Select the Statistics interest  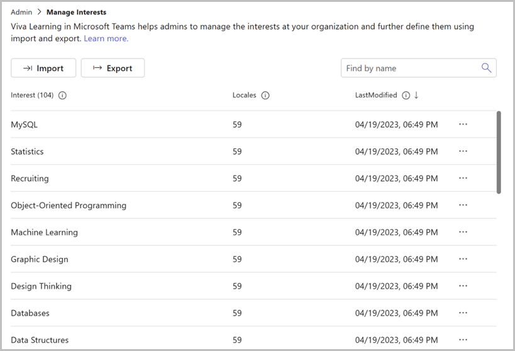coord(27,152)
